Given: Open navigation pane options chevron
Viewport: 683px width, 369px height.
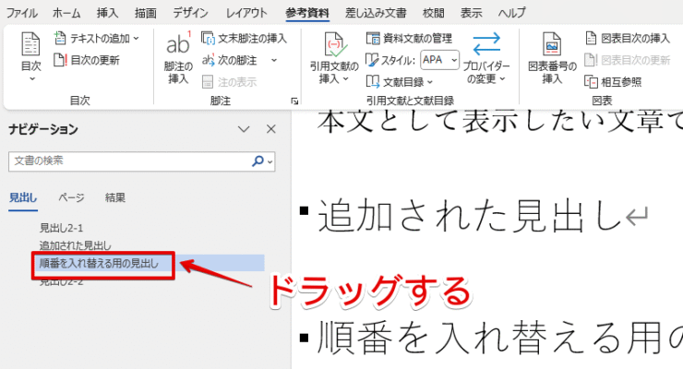Looking at the screenshot, I should 244,129.
